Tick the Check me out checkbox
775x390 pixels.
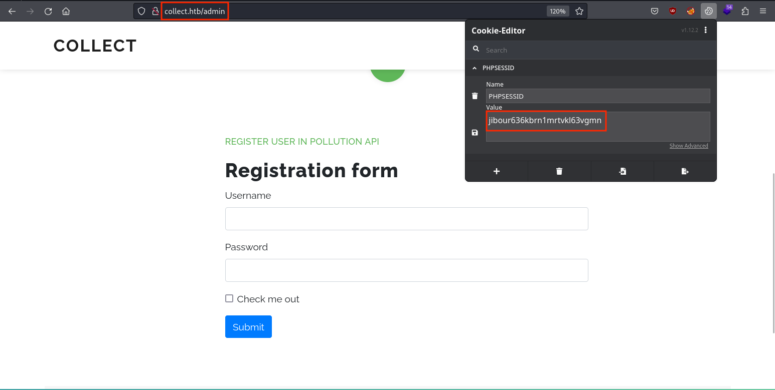[x=229, y=298]
